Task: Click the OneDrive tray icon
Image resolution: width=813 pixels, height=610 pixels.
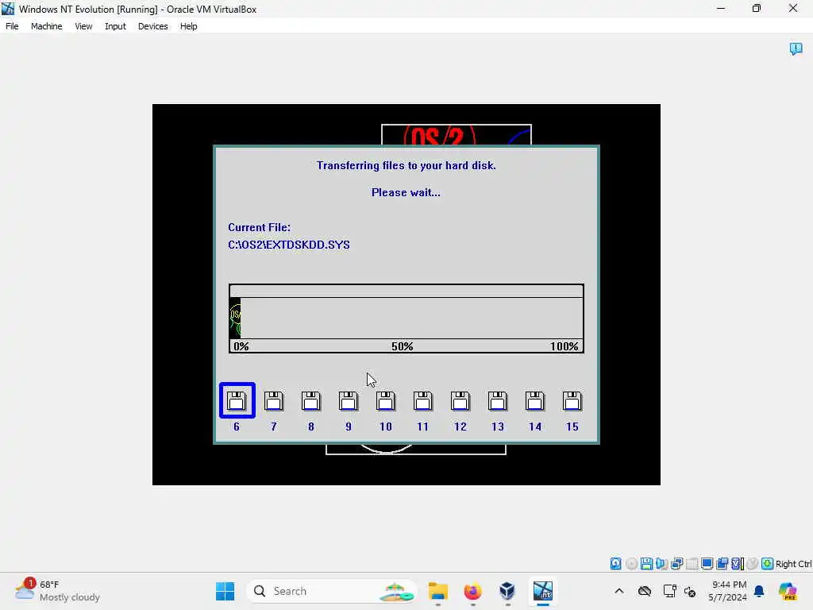Action: [x=645, y=591]
